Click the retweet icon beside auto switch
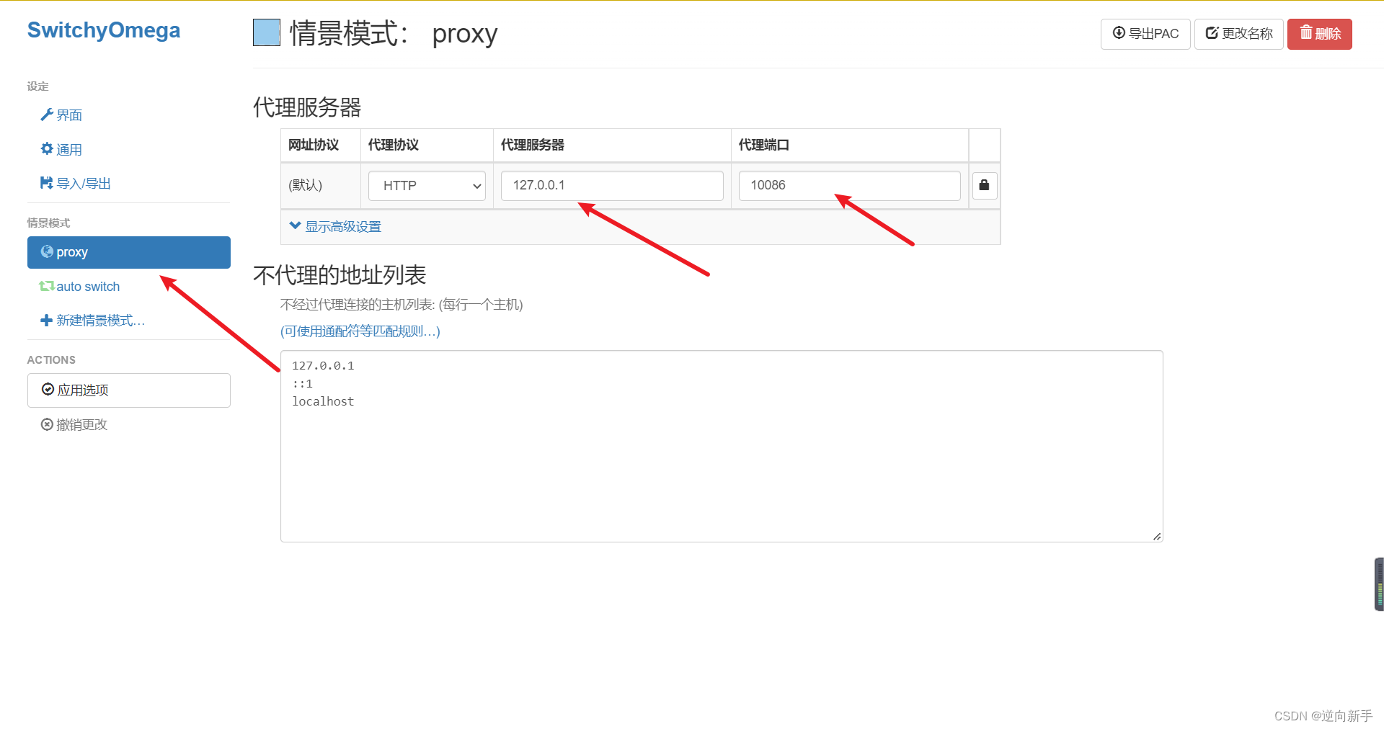Viewport: 1384px width, 729px height. pos(47,286)
